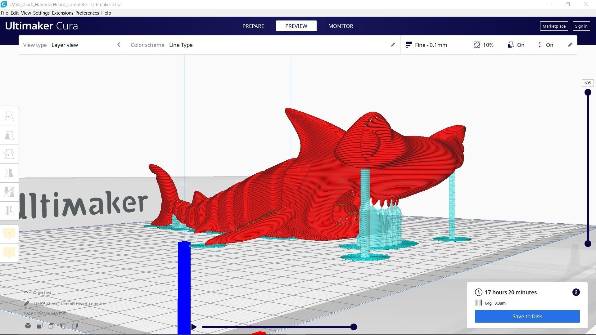Image resolution: width=596 pixels, height=335 pixels.
Task: Click the layer number field showing 635
Action: coord(588,83)
